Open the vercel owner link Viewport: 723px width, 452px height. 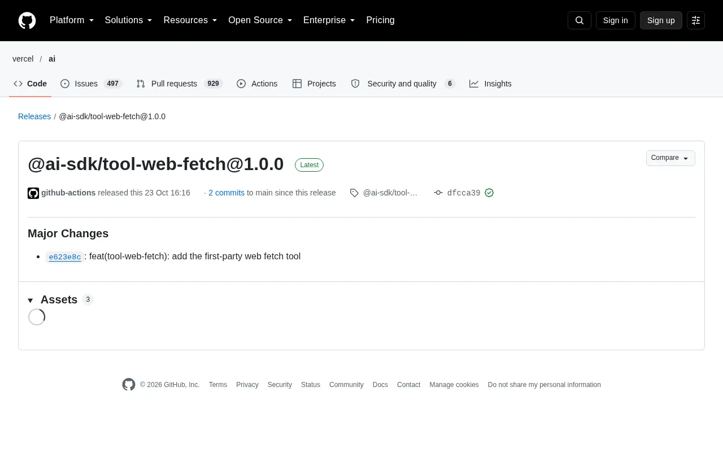coord(23,59)
